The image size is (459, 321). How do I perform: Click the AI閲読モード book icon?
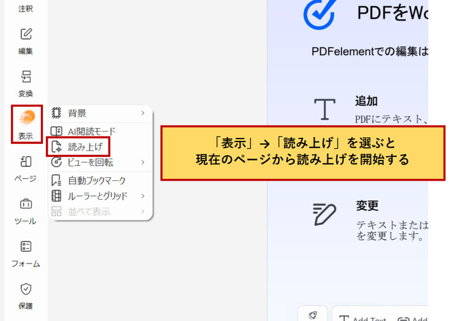[56, 131]
